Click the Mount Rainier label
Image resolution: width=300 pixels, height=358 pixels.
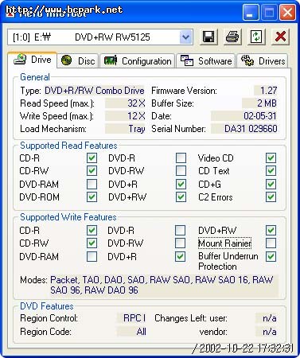(224, 243)
